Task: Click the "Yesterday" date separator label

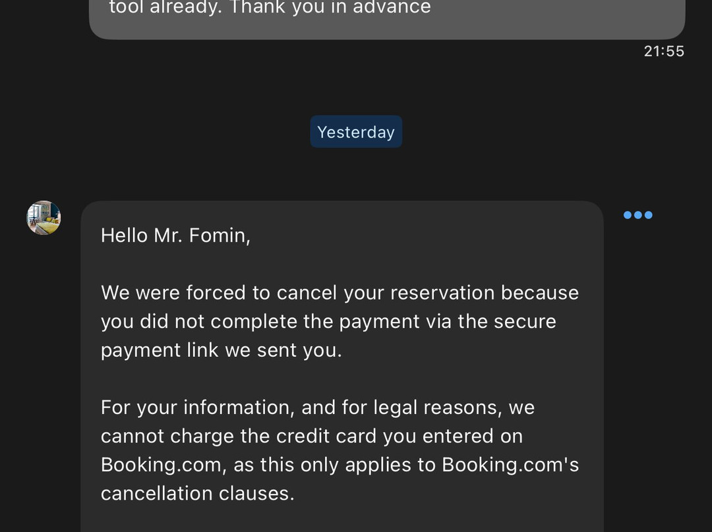Action: pyautogui.click(x=356, y=132)
